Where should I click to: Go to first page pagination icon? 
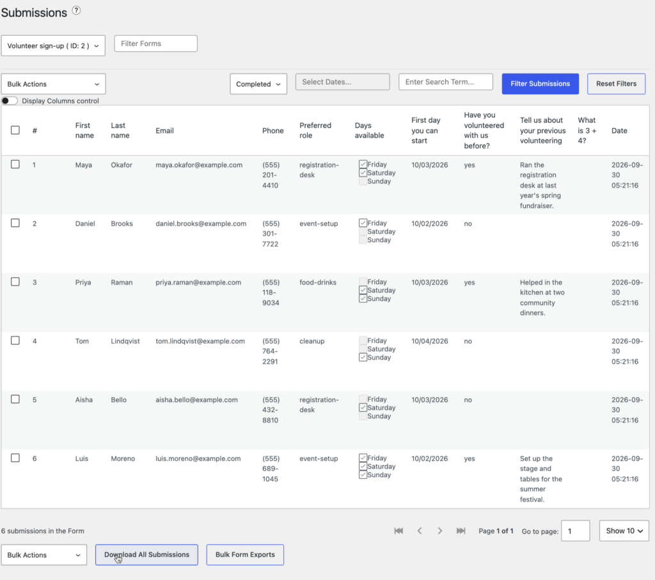coord(399,531)
